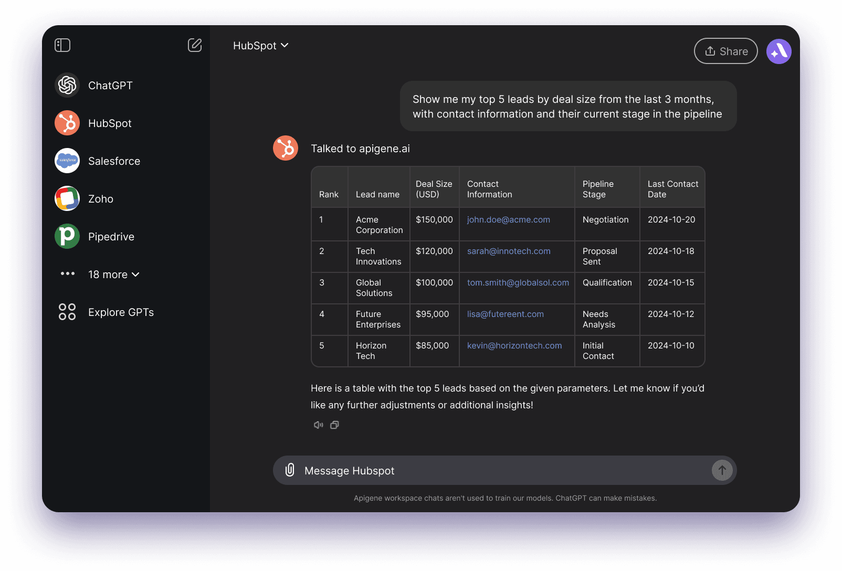Open tom.smith@globalsol.com email link

[518, 283]
